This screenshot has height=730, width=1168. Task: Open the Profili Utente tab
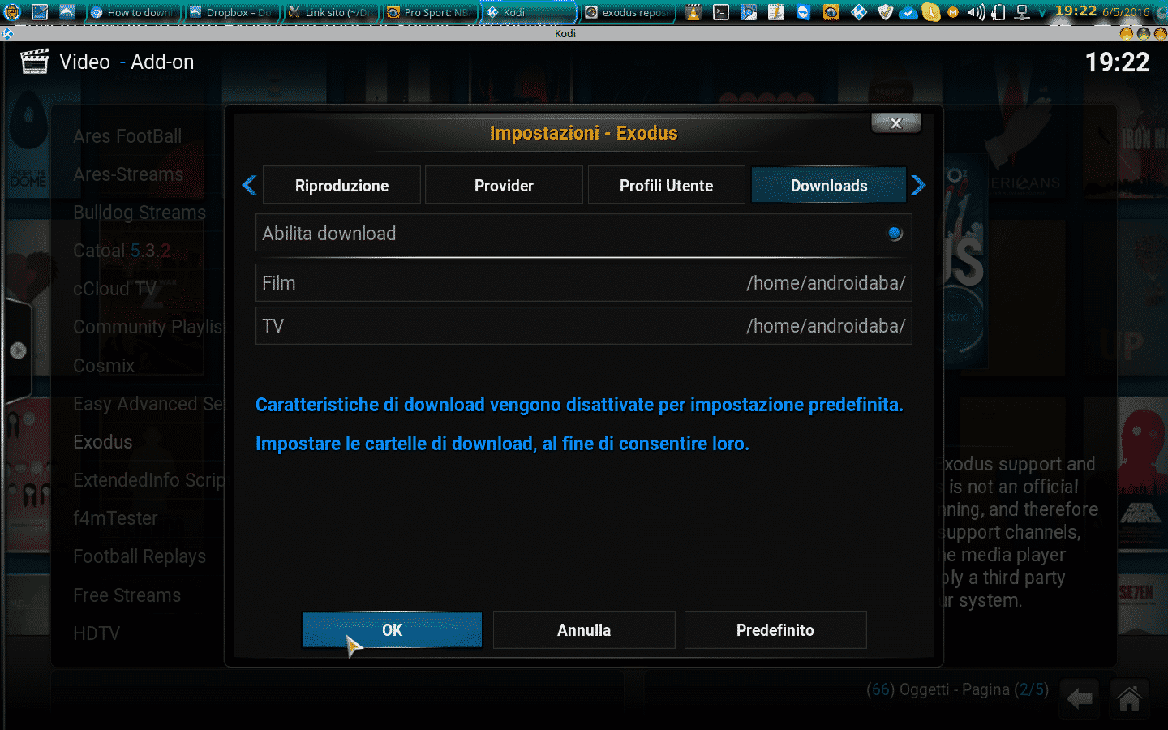(666, 185)
